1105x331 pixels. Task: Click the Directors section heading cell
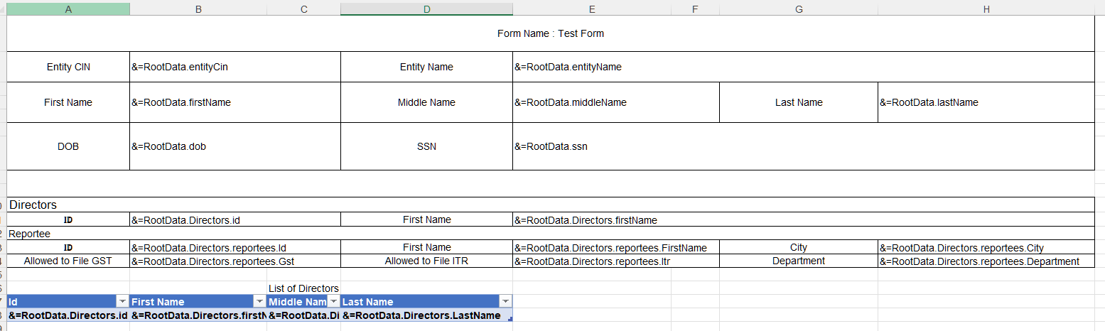coord(33,205)
